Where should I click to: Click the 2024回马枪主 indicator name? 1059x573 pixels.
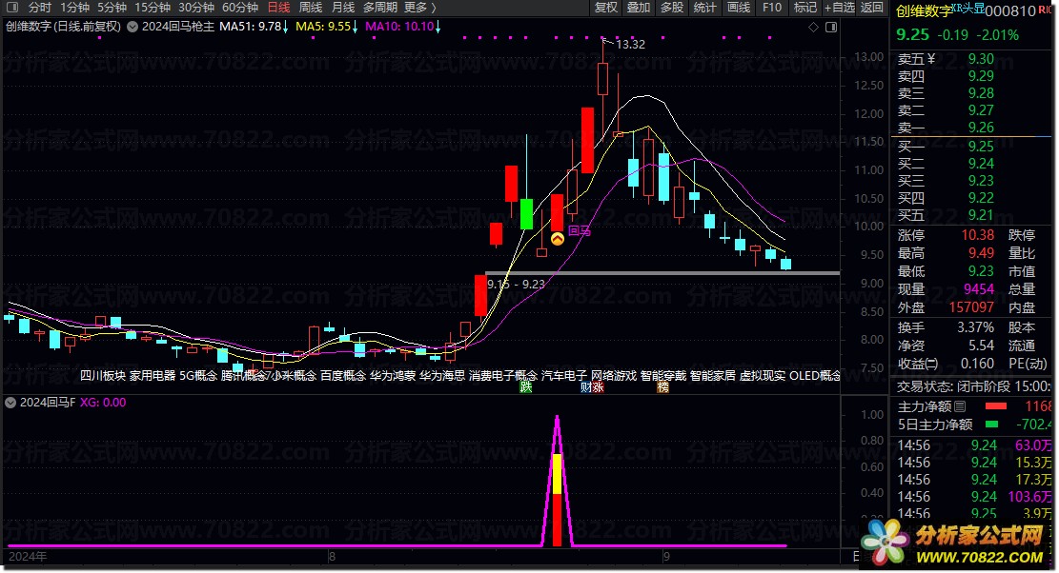[x=178, y=27]
